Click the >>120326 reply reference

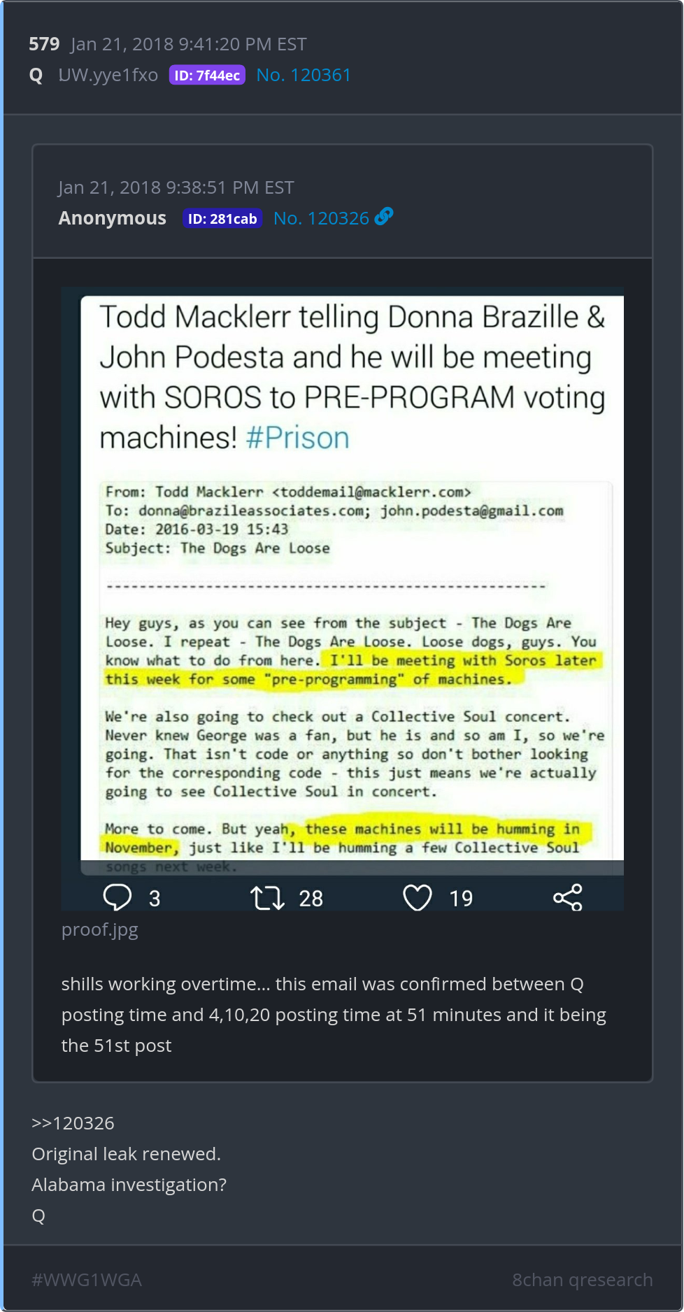click(x=73, y=1123)
